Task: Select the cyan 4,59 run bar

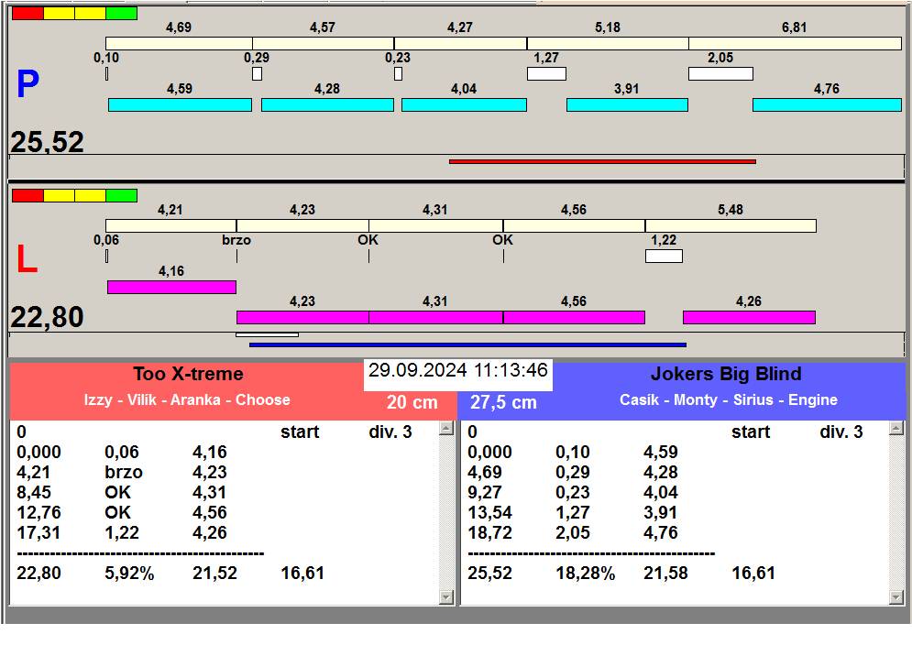Action: pyautogui.click(x=180, y=105)
